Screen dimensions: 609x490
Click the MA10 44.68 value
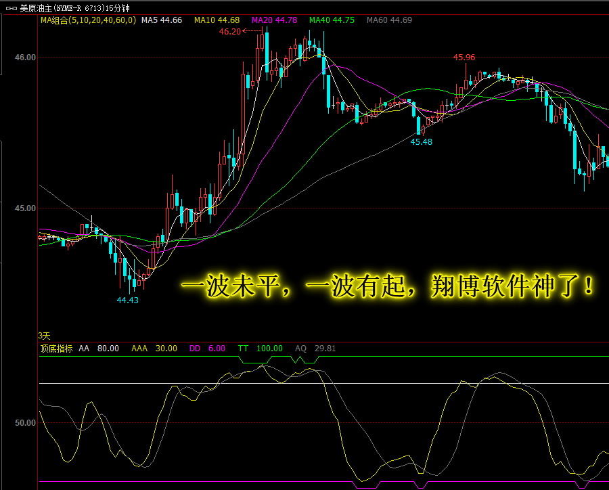coord(217,20)
